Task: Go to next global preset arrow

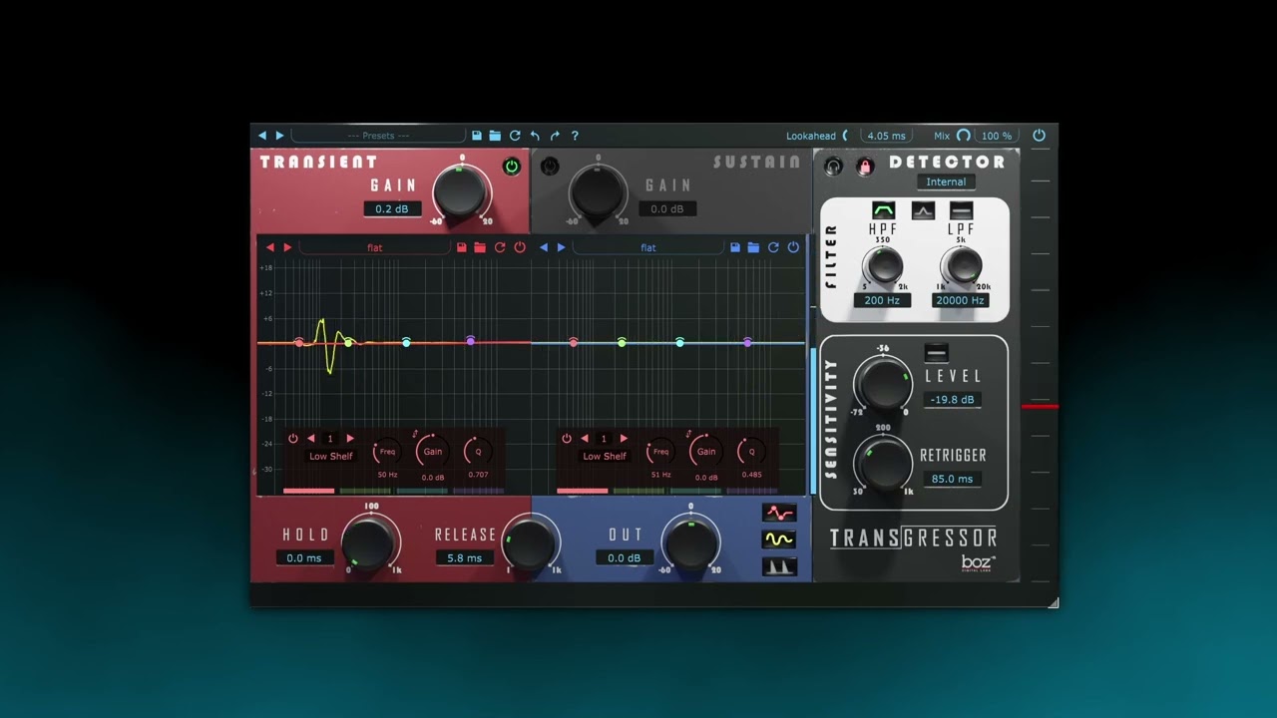Action: [279, 136]
